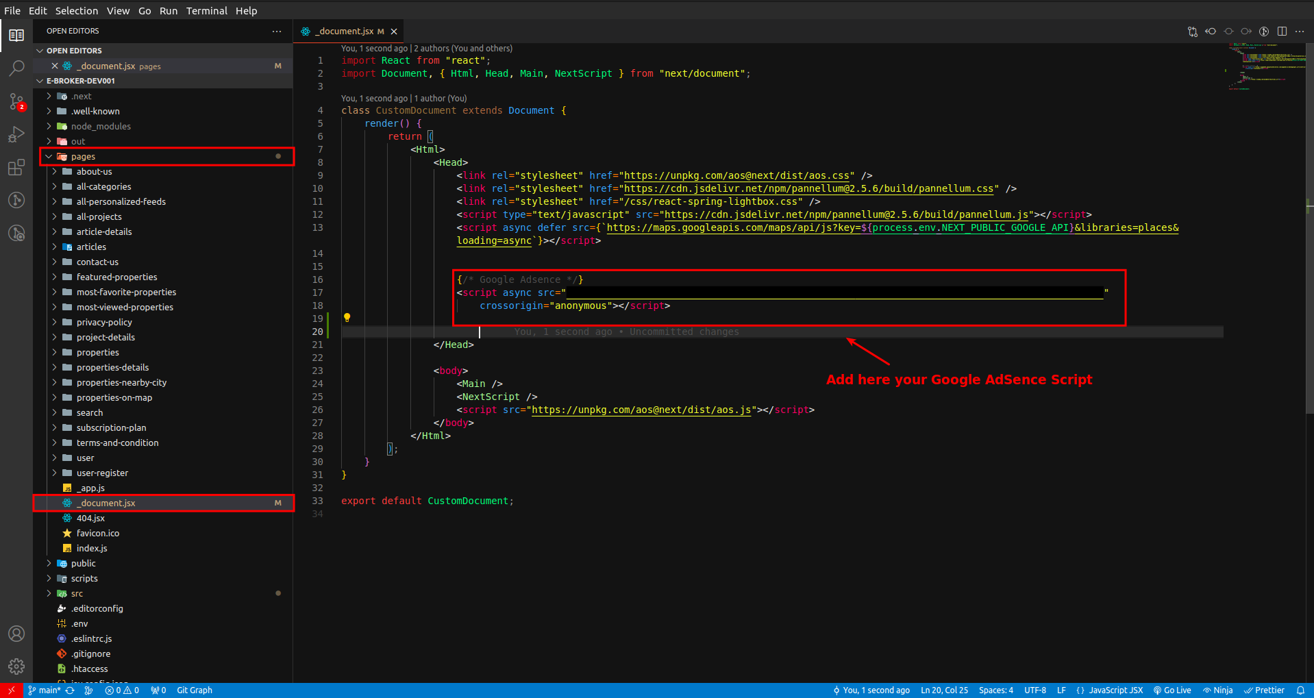The image size is (1314, 698).
Task: Click Go Live server button
Action: tap(1172, 690)
